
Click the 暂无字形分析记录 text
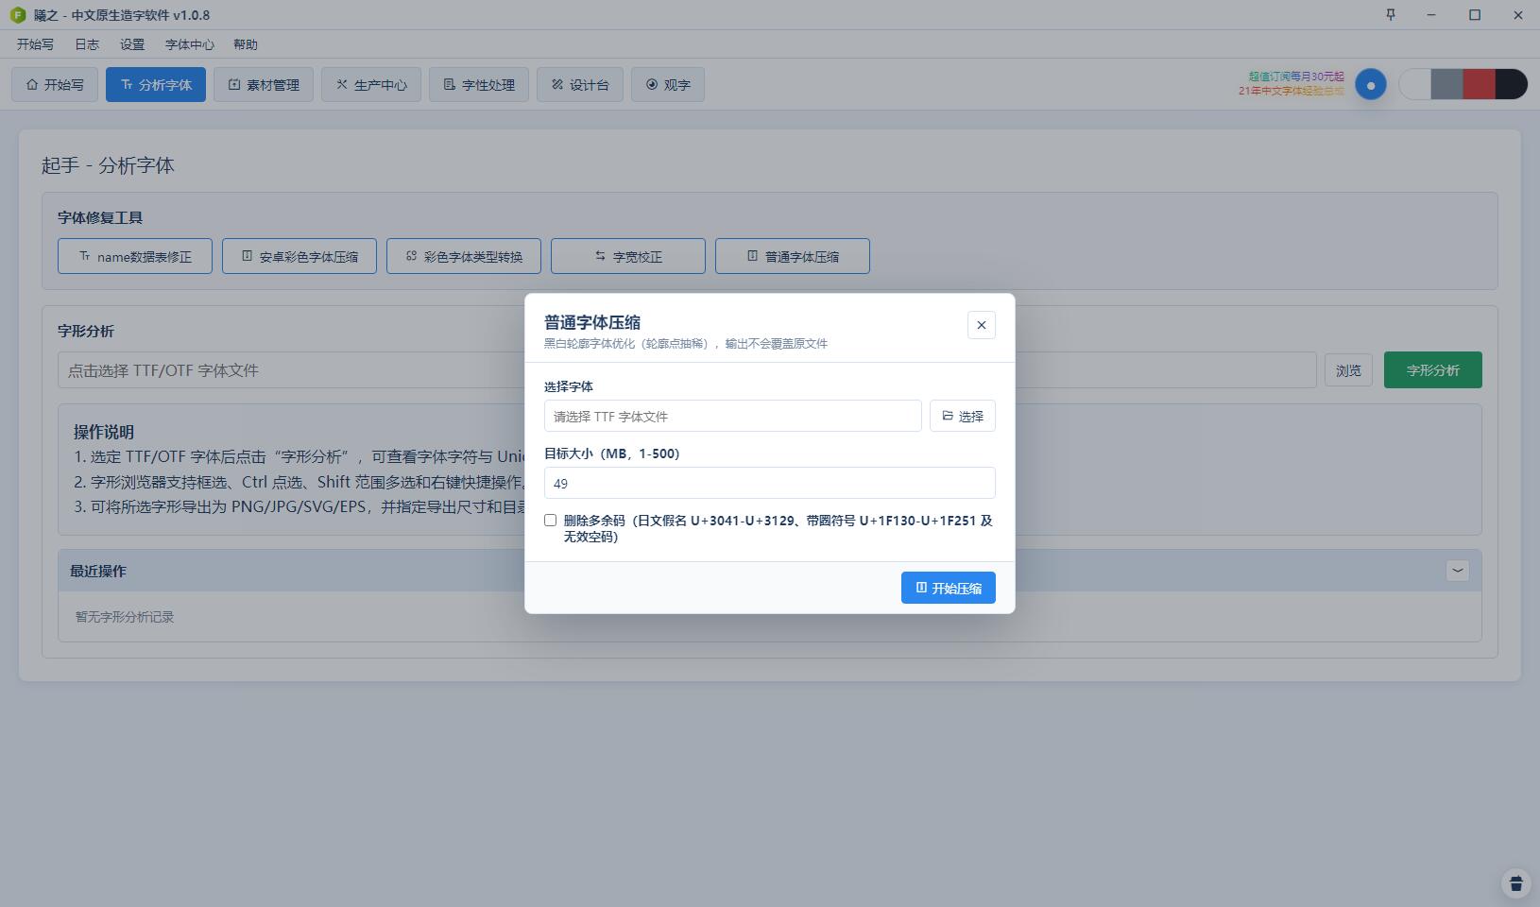click(x=125, y=617)
